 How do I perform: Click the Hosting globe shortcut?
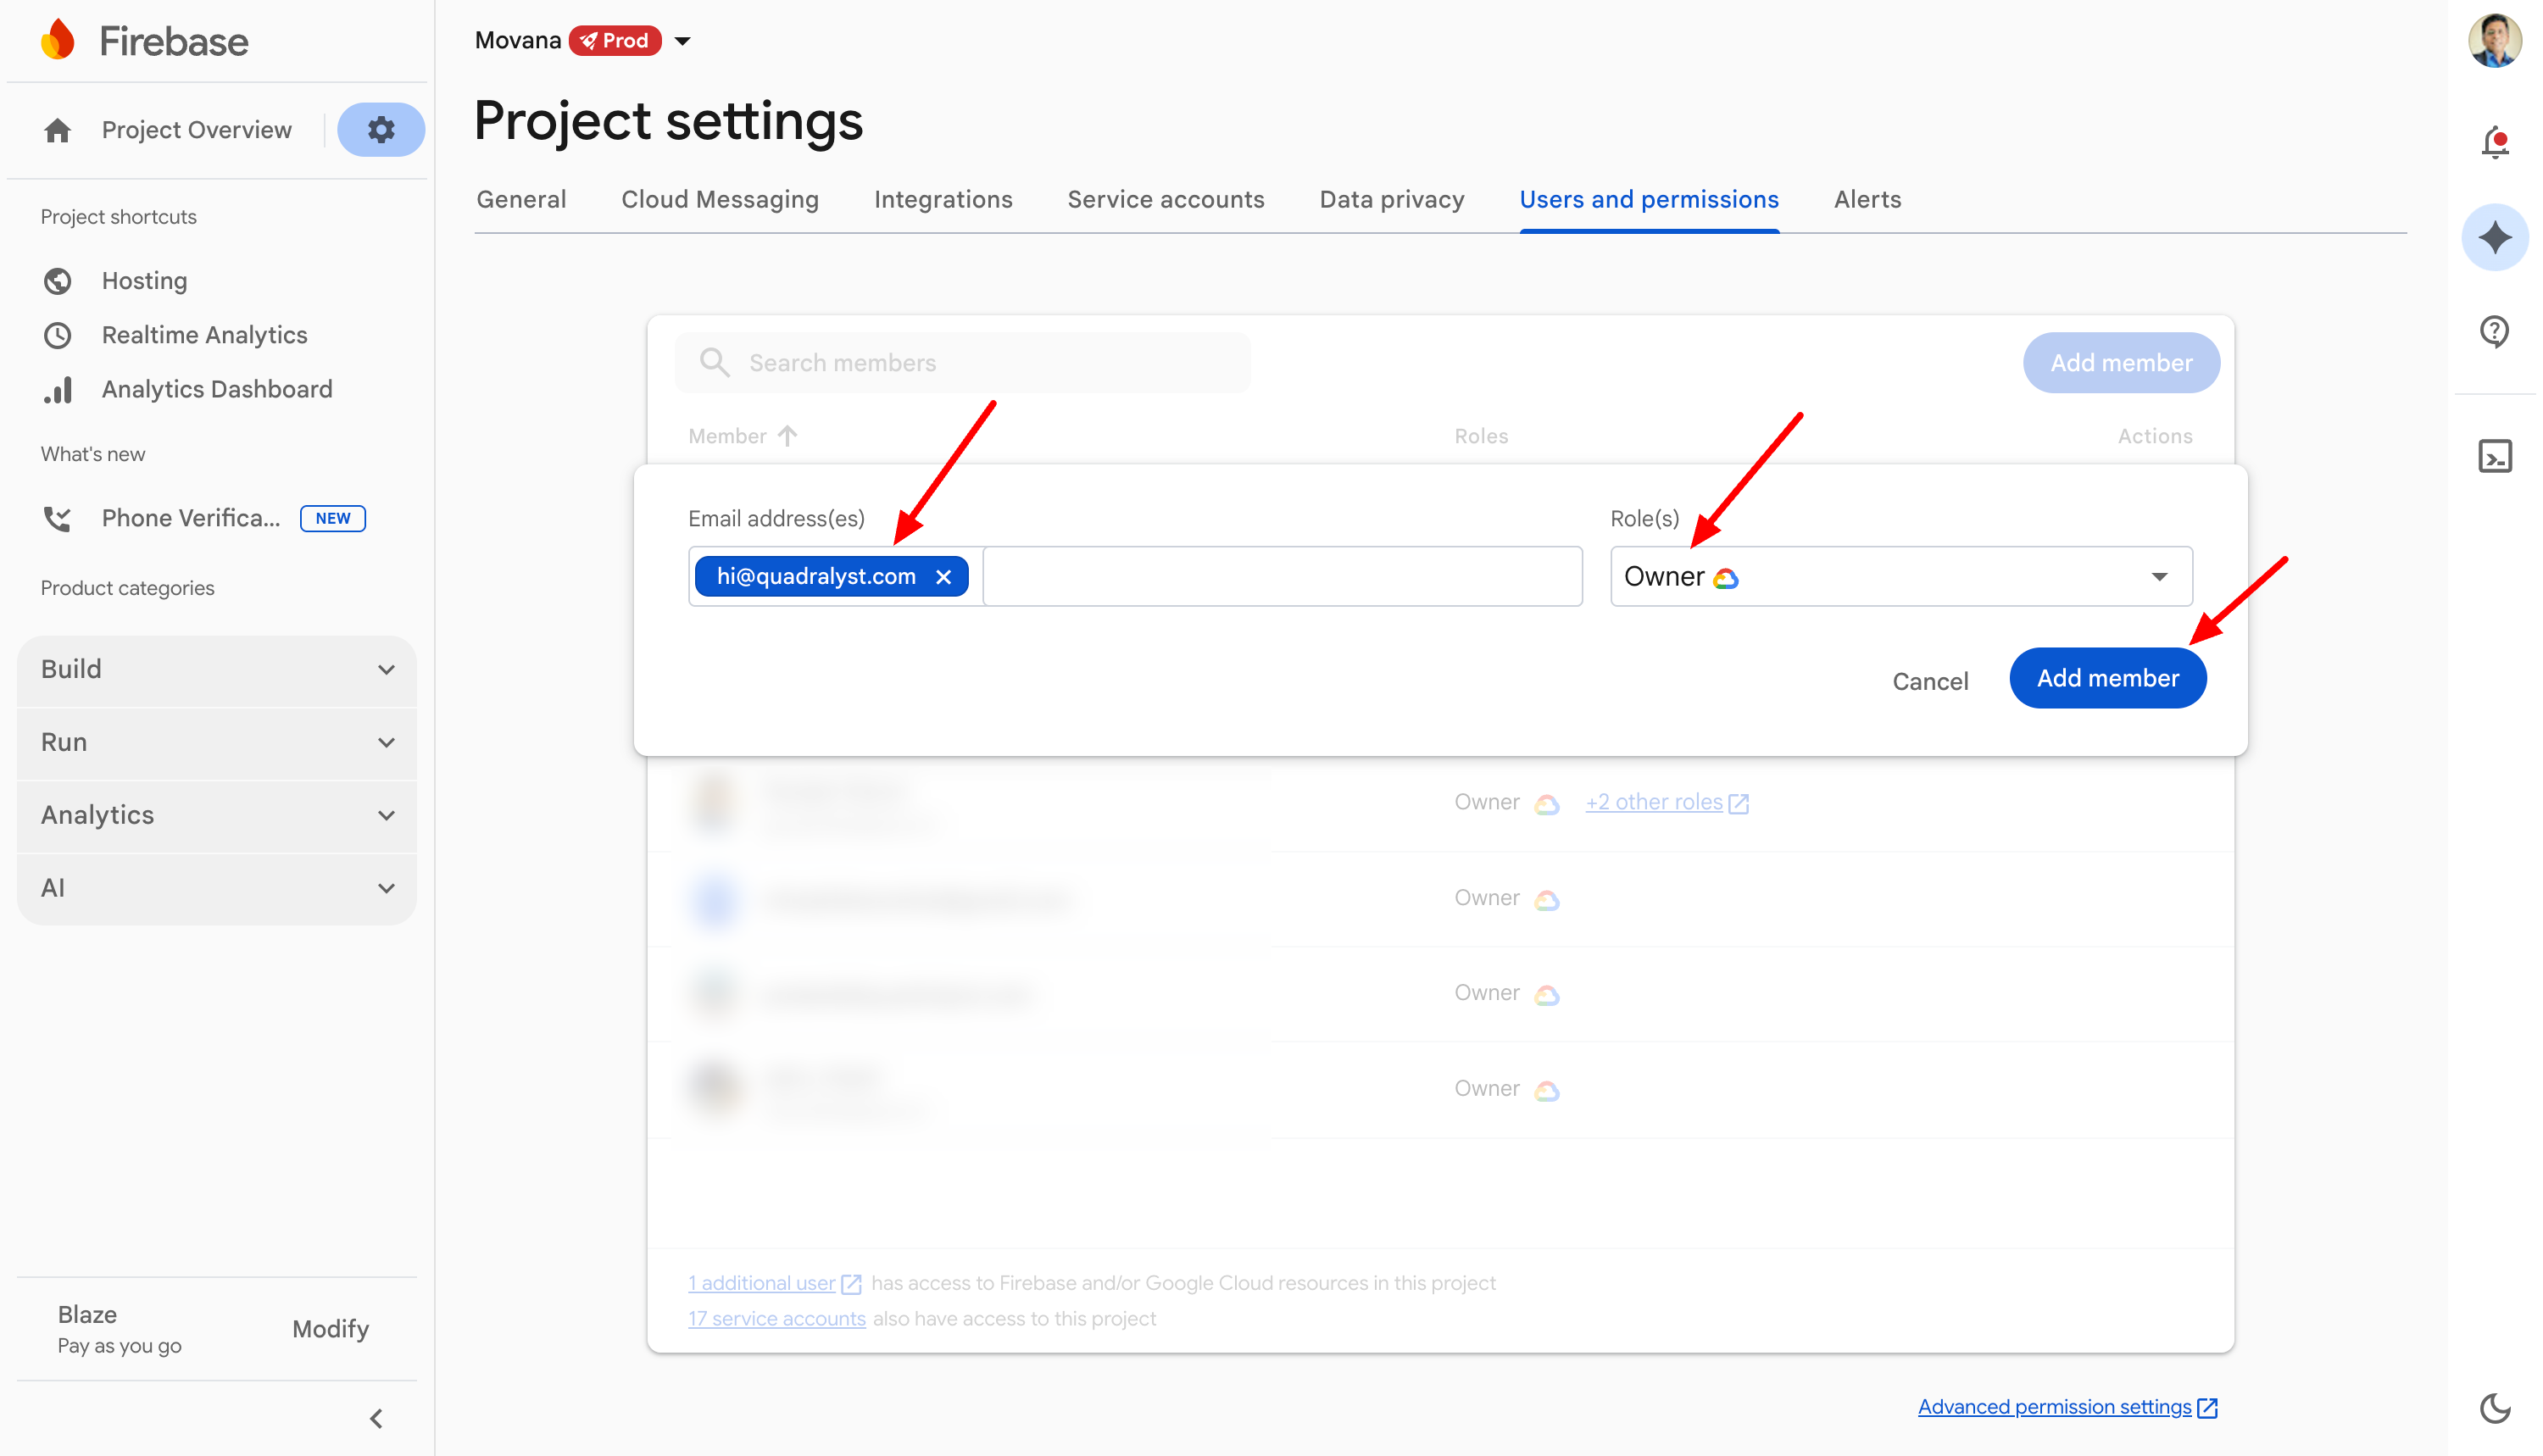tap(144, 281)
